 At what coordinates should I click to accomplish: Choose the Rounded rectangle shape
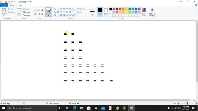tap(67, 9)
